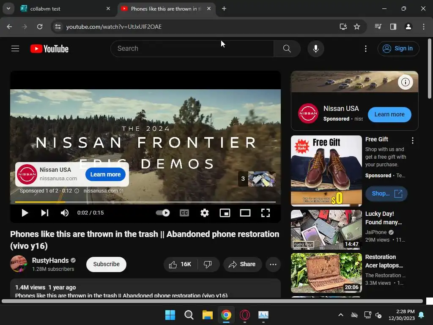Click Sign in button
Image resolution: width=433 pixels, height=325 pixels.
[398, 49]
